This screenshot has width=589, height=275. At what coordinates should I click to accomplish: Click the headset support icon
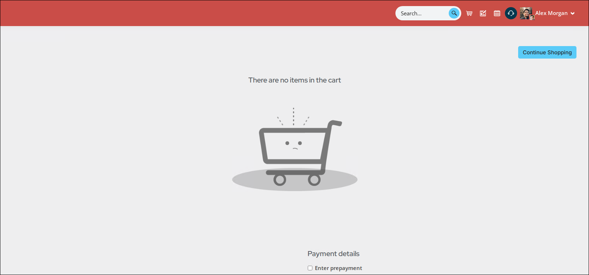click(x=511, y=13)
